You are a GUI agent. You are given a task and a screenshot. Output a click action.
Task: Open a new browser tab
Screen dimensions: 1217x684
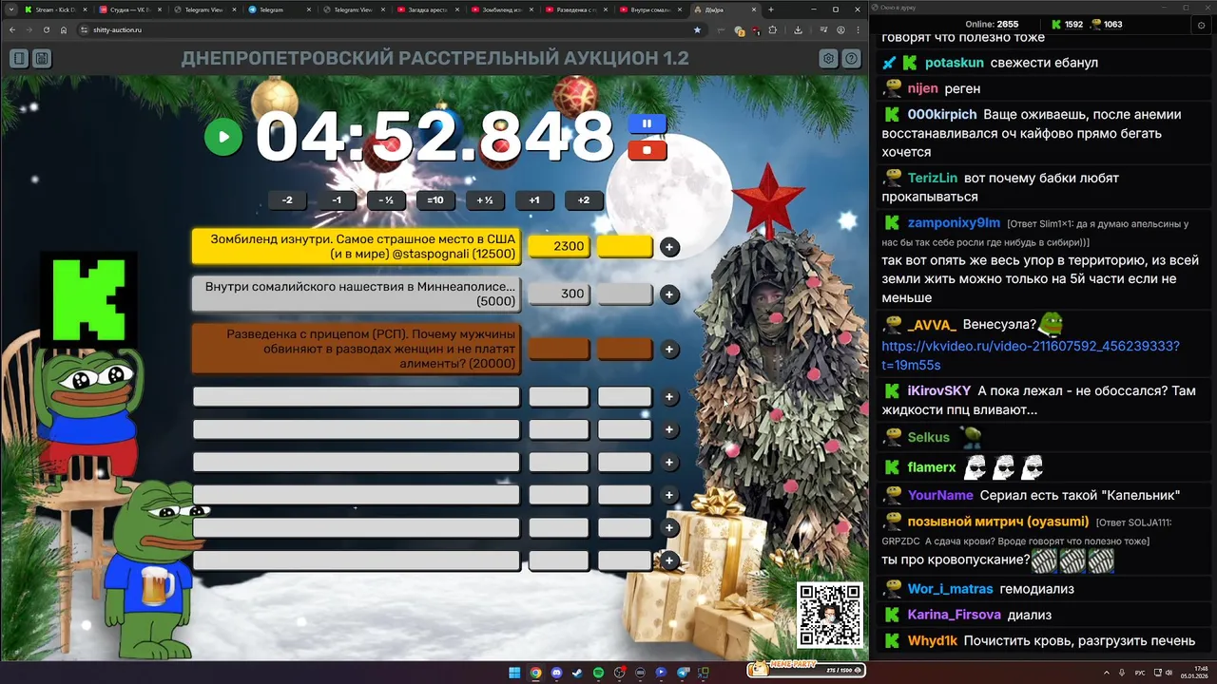click(770, 9)
